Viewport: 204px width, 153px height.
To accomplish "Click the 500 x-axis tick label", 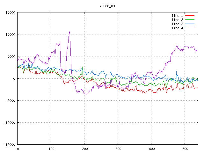I will pyautogui.click(x=185, y=149).
